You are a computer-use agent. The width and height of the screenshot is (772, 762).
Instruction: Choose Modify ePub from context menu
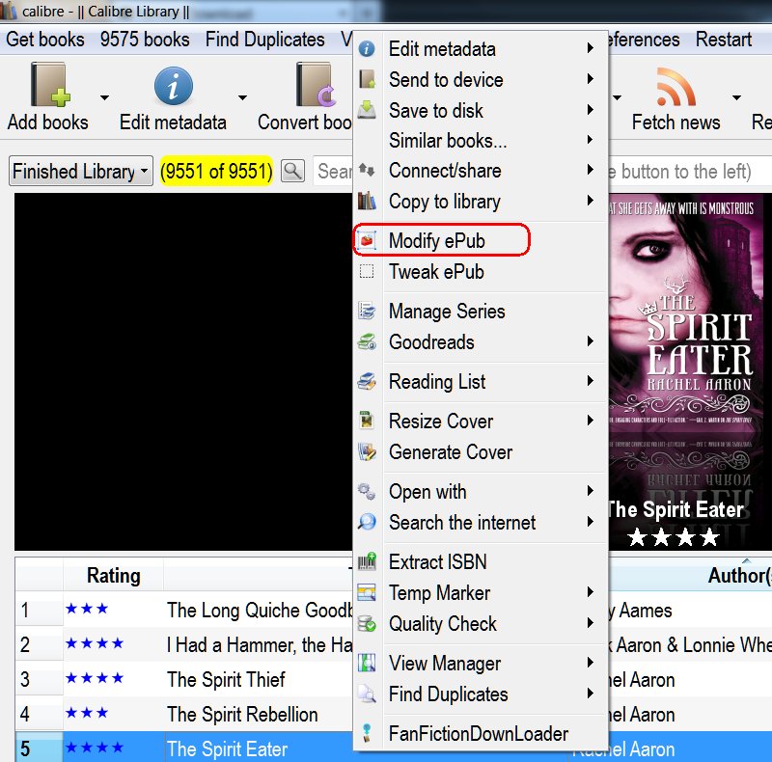tap(480, 241)
